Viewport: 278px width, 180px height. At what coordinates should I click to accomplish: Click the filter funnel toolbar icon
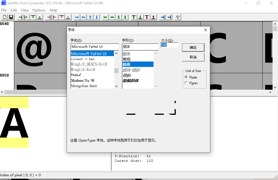click(178, 17)
